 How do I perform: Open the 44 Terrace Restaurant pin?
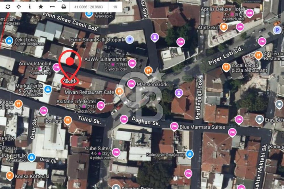point(258,56)
